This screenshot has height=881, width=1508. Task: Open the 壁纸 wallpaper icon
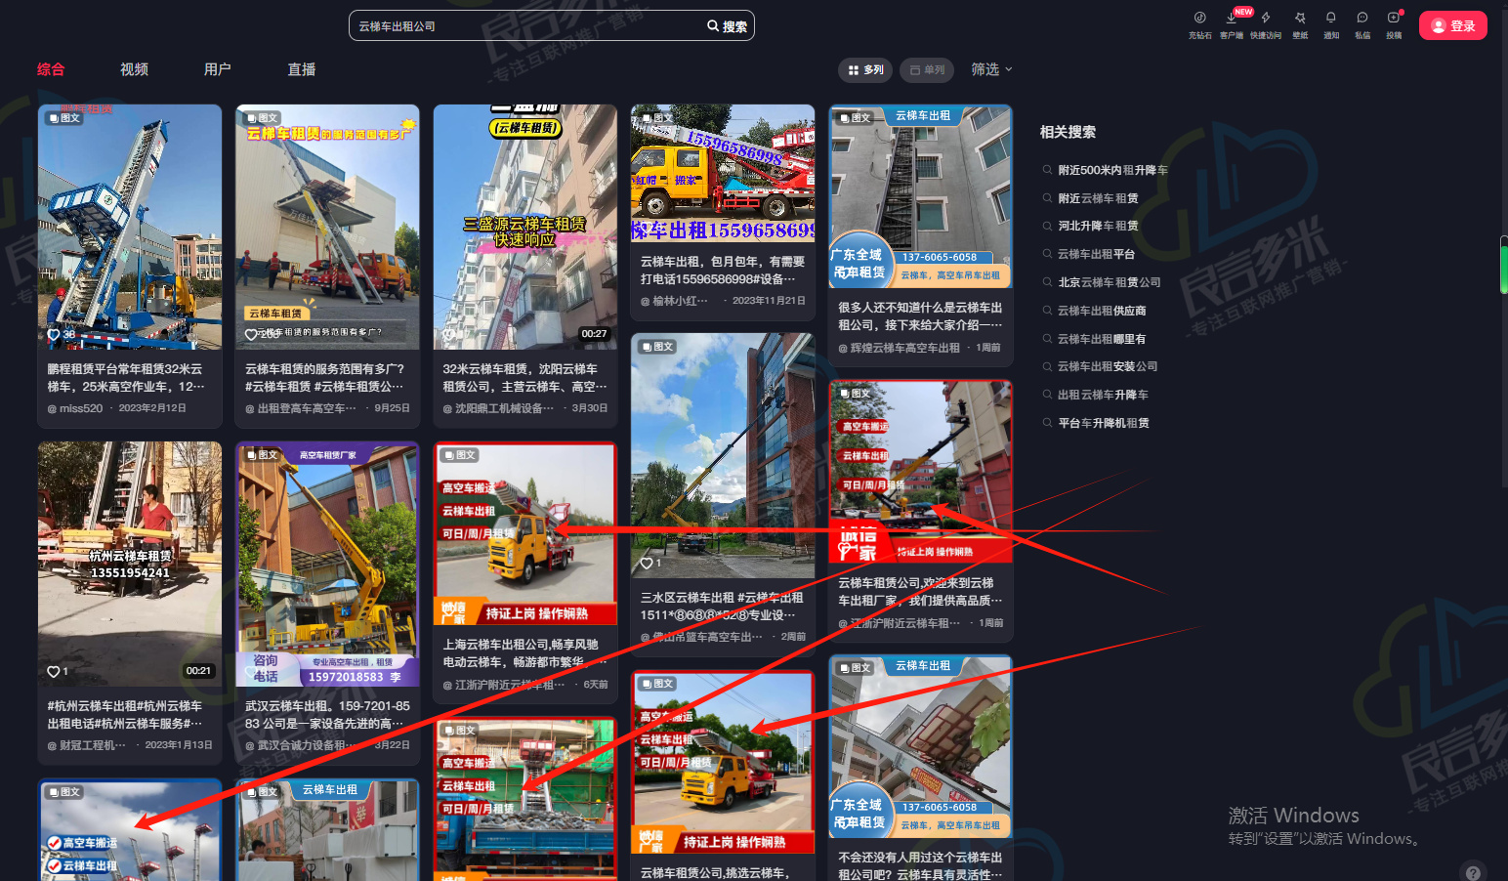(1300, 18)
